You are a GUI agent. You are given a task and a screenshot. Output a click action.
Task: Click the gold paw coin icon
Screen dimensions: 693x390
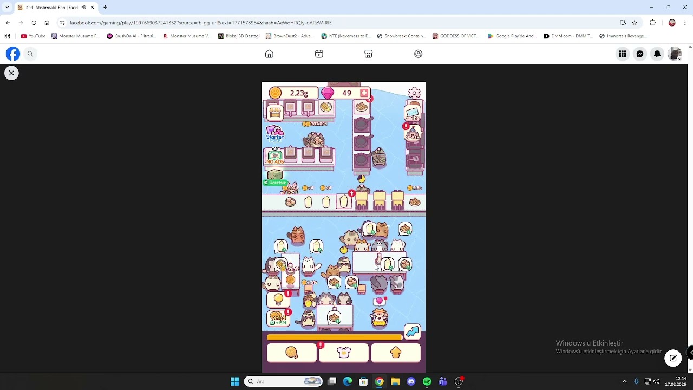pyautogui.click(x=276, y=93)
